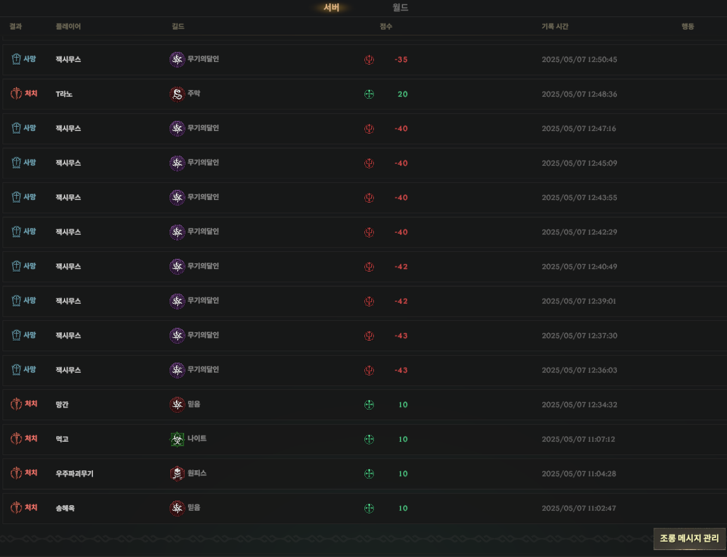
Task: Click the 처치 result label in the 송혜옥 row
Action: pos(30,508)
